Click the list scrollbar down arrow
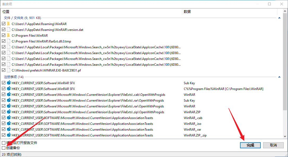This screenshot has height=157, width=288. 285,136
